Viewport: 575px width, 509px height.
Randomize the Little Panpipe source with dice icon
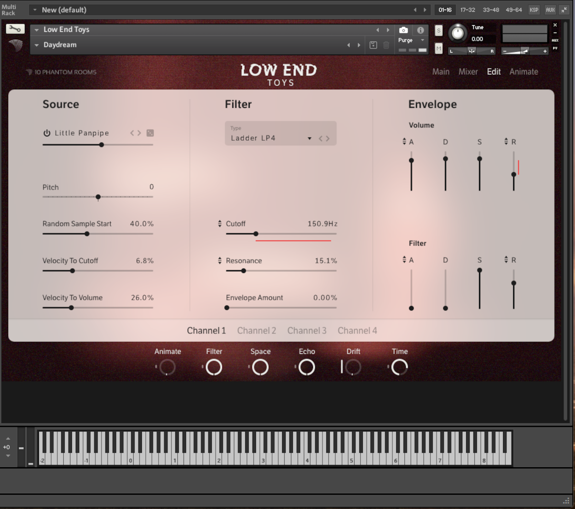click(x=150, y=133)
